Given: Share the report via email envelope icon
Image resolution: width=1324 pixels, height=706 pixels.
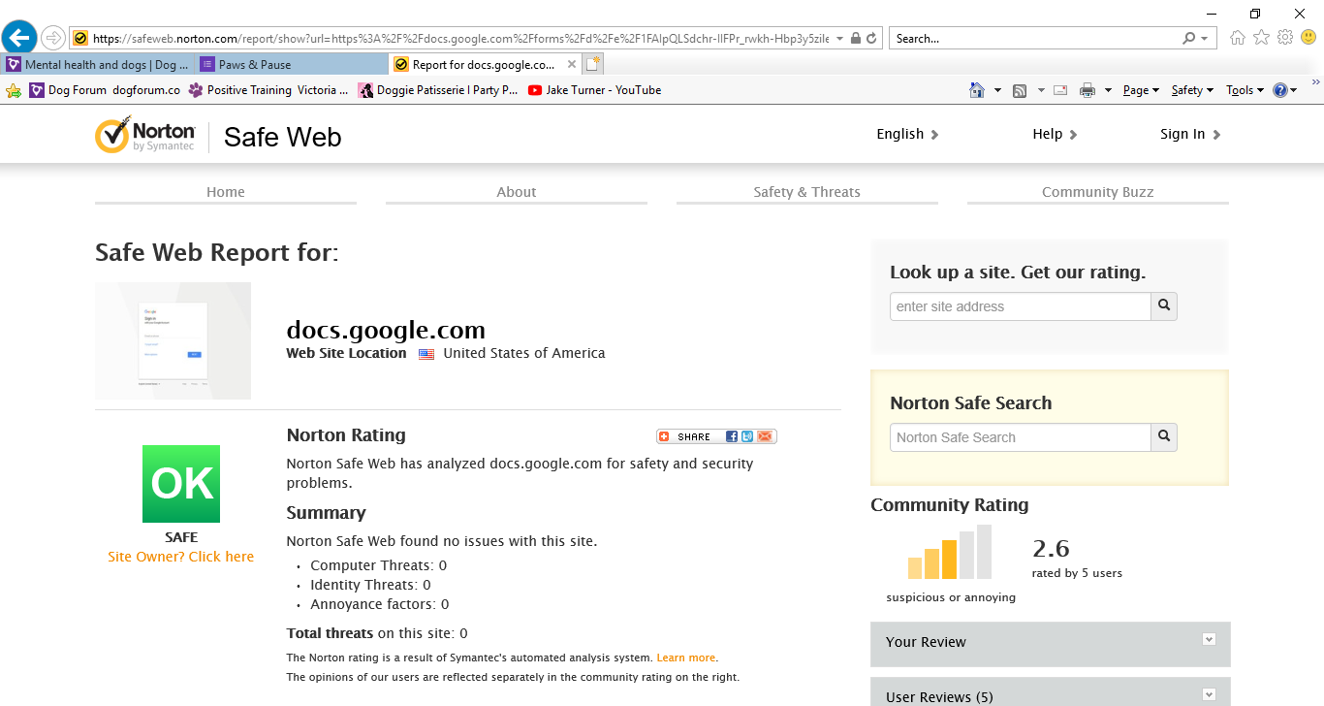Looking at the screenshot, I should click(x=765, y=436).
